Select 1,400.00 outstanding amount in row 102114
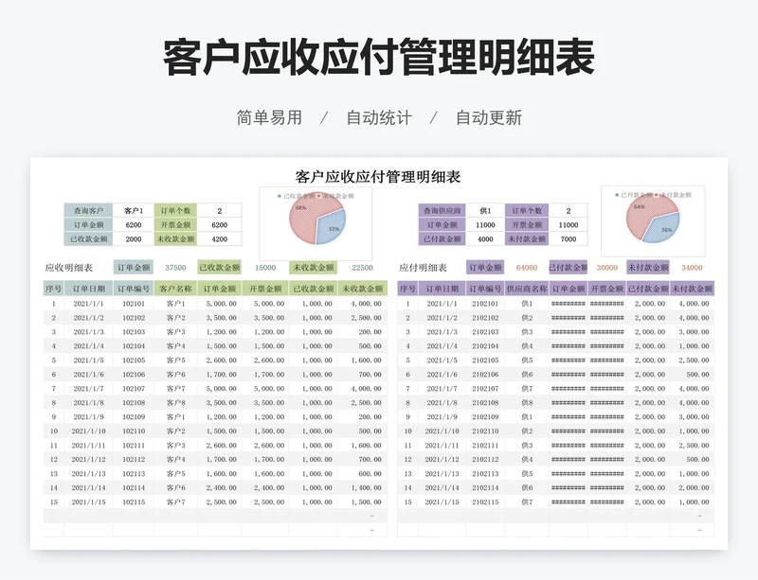 [x=362, y=488]
